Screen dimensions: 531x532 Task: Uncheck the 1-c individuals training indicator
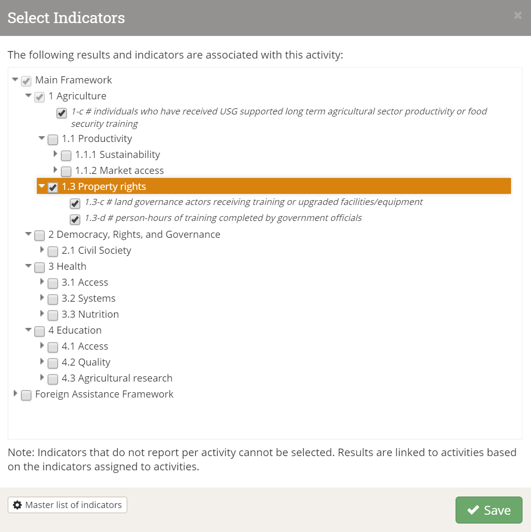tap(62, 113)
